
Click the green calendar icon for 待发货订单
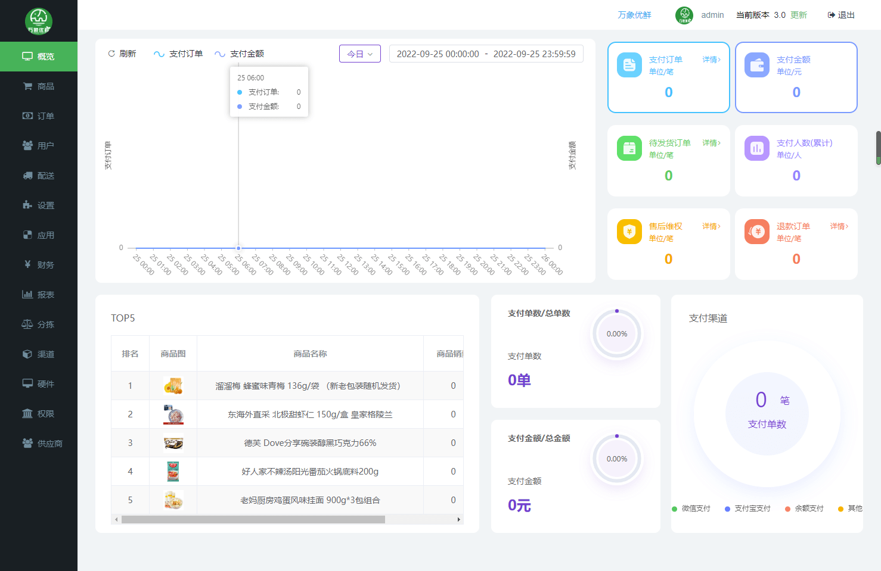click(x=629, y=149)
